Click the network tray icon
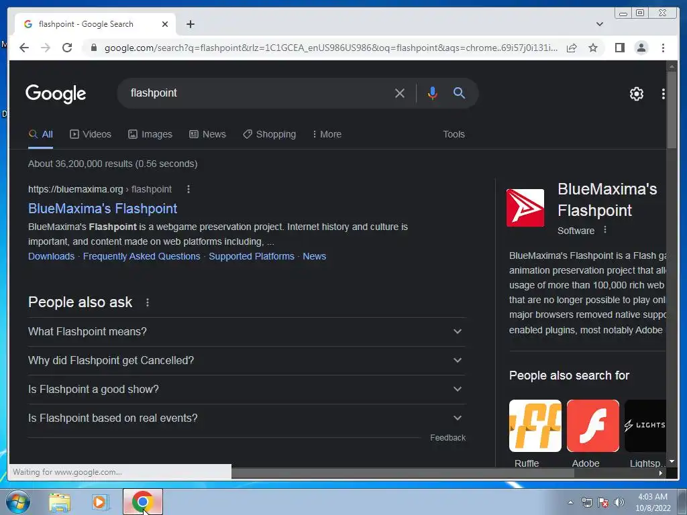 (x=586, y=502)
